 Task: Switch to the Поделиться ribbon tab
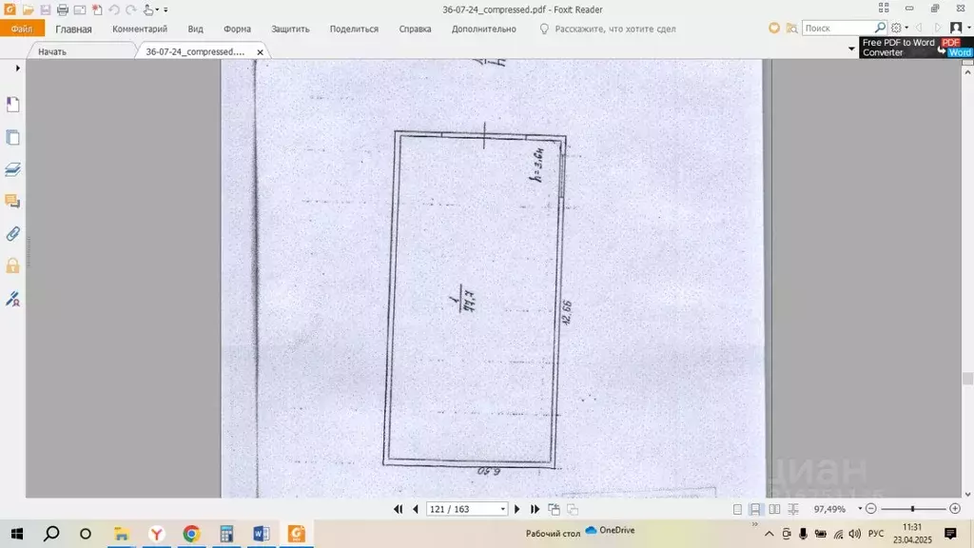[354, 29]
